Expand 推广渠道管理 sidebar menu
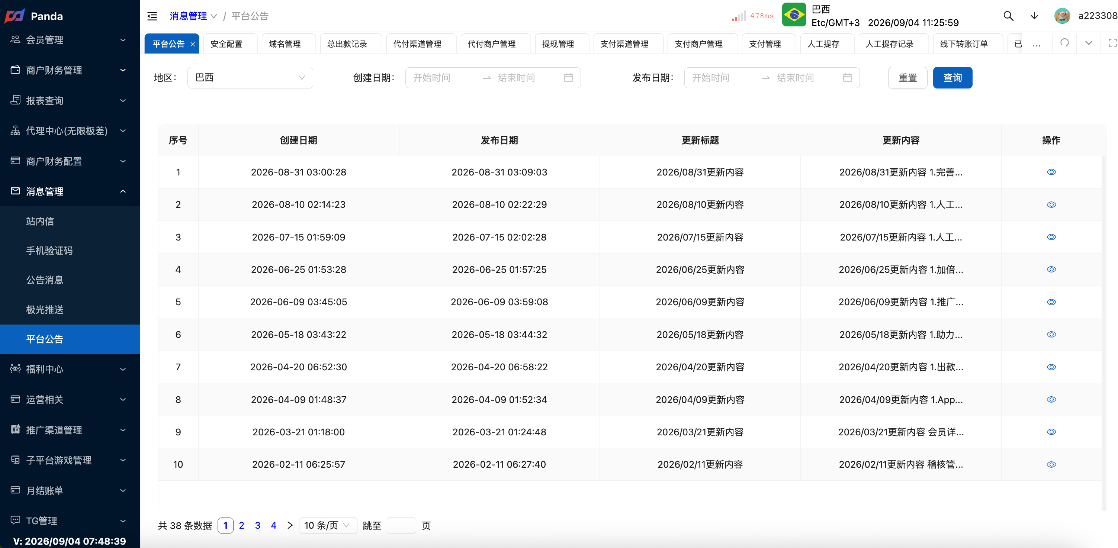The height and width of the screenshot is (548, 1118). (70, 430)
